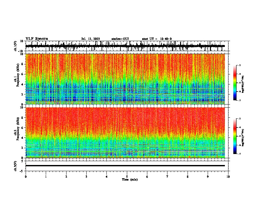Viewport: 257px width, 198px height.
Task: Click time axis tick label "2"
Action: [66, 177]
